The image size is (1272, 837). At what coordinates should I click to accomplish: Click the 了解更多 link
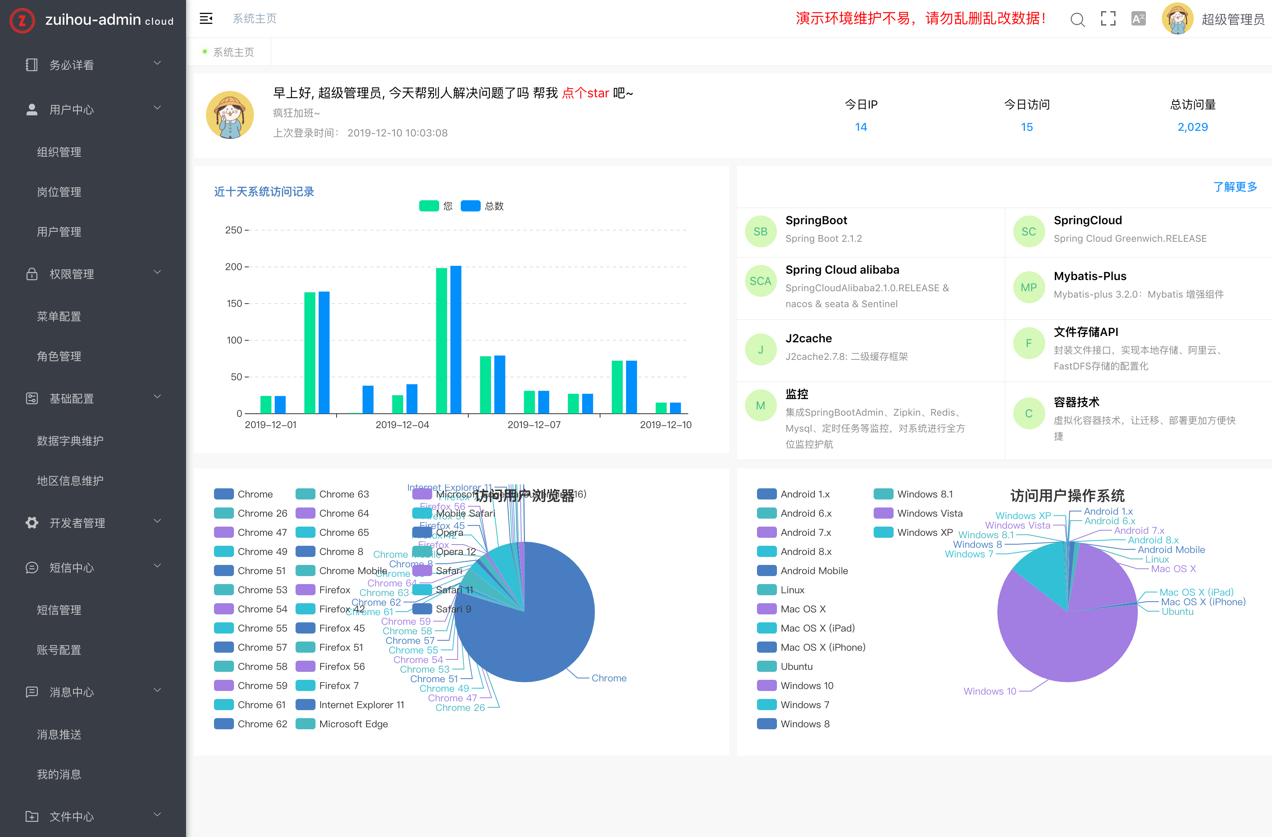point(1234,187)
